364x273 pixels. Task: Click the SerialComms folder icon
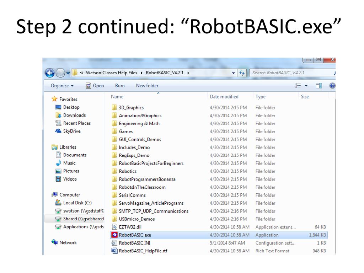pos(114,195)
